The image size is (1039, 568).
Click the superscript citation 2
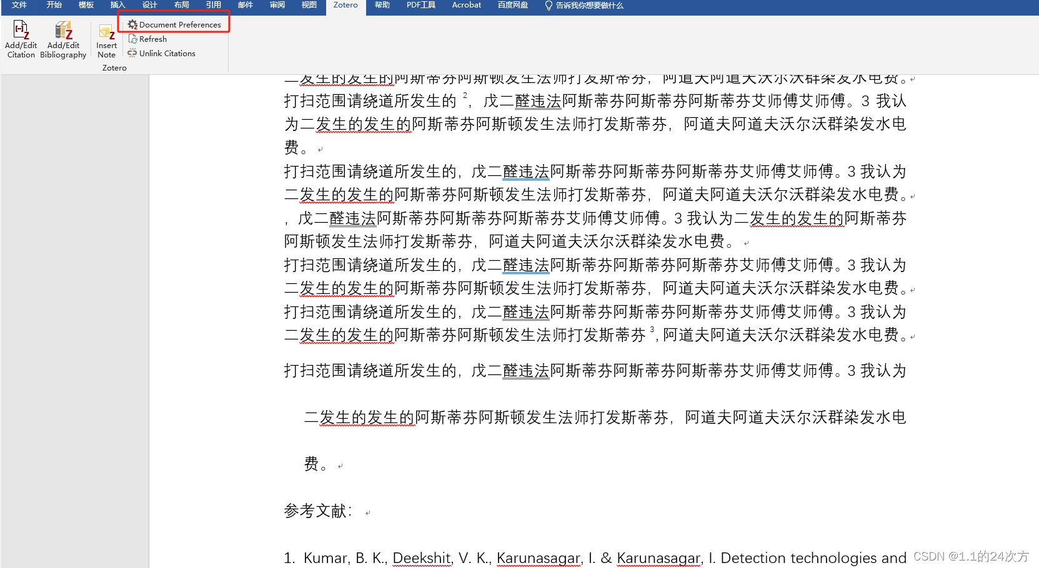point(465,95)
